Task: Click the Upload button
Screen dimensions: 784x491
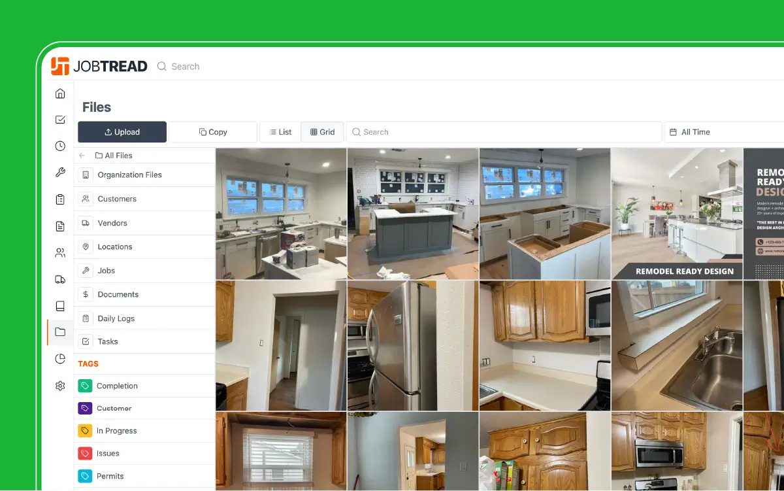Action: point(122,131)
